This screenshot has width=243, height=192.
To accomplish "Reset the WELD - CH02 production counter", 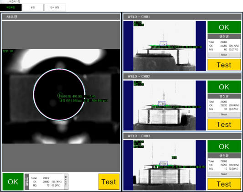I will click(224, 114).
